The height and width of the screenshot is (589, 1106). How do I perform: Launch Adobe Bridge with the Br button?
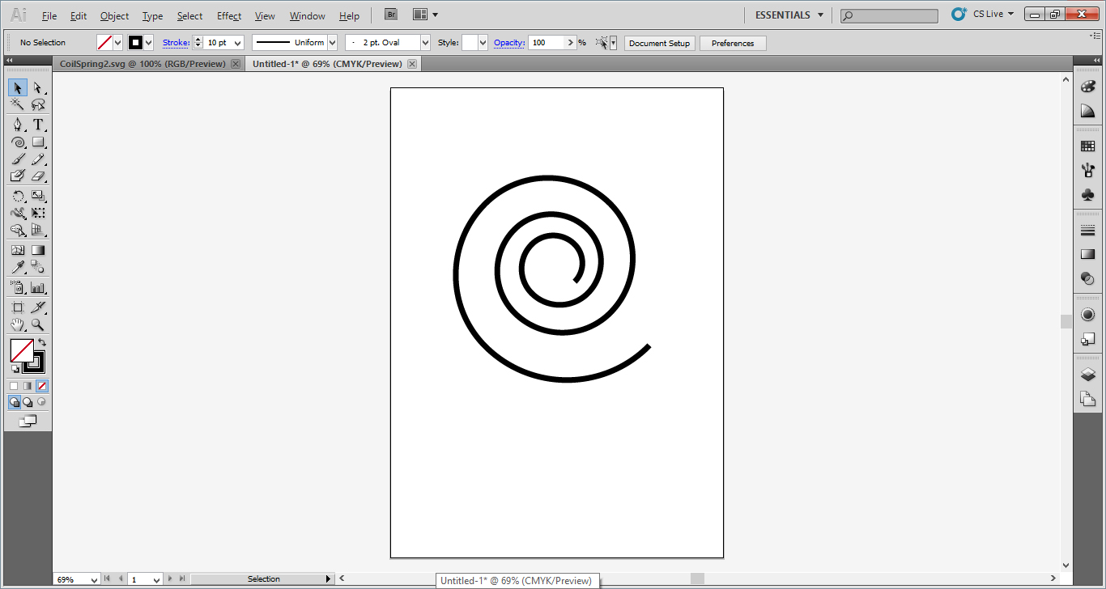pos(391,15)
